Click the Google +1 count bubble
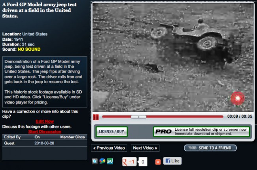The height and width of the screenshot is (170, 257). [x=143, y=162]
